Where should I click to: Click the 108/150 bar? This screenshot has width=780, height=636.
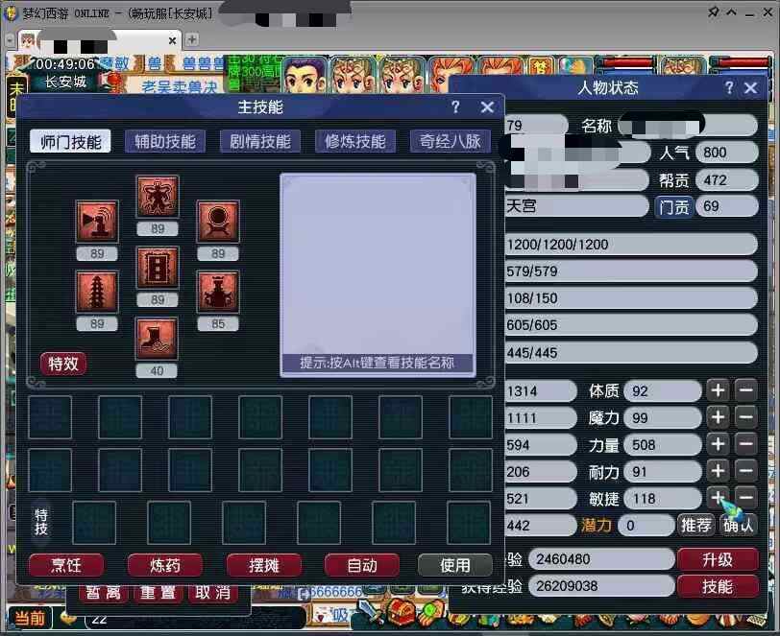click(x=631, y=298)
